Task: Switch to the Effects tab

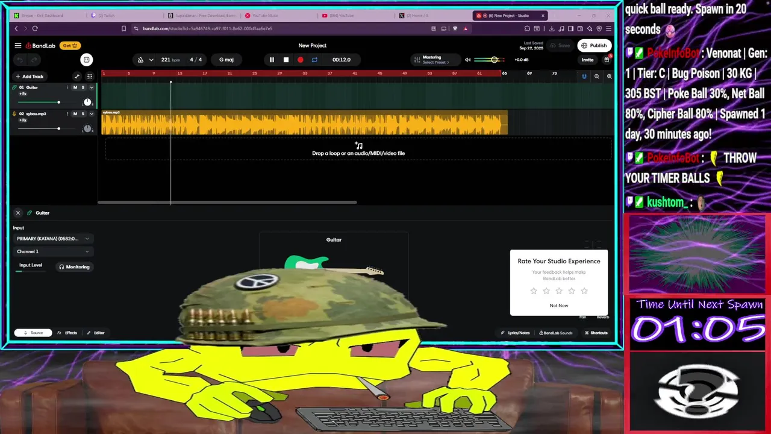Action: click(x=67, y=333)
